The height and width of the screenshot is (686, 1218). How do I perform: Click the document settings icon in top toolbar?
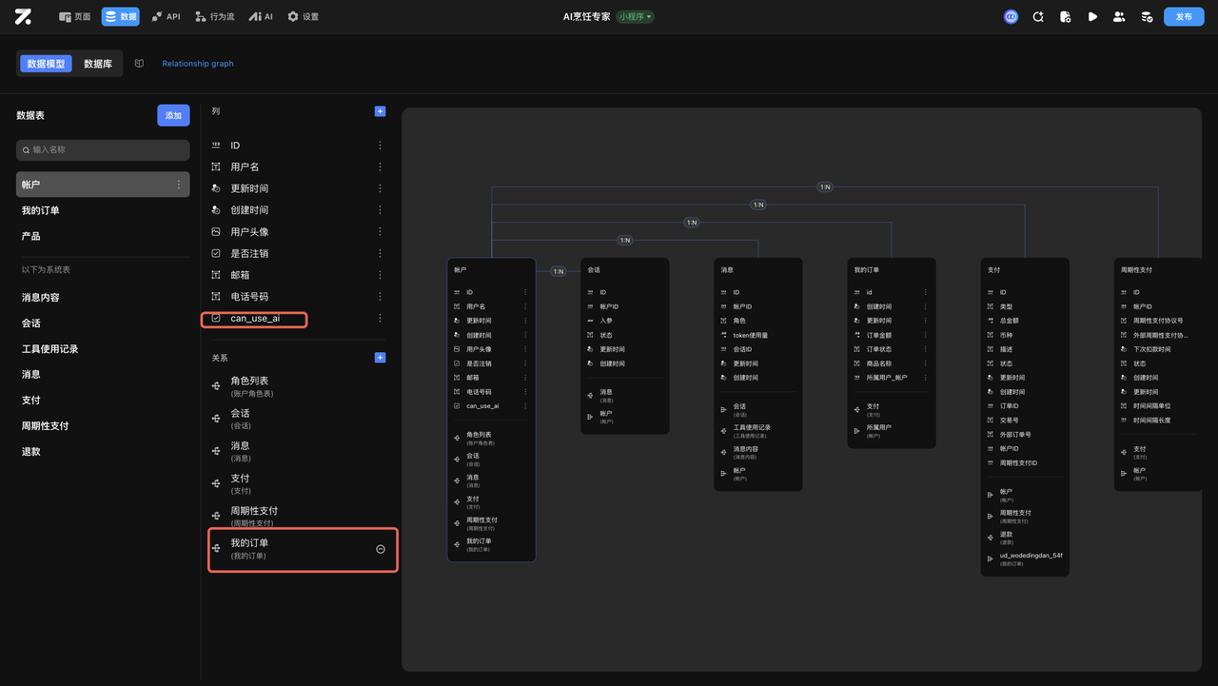1065,16
